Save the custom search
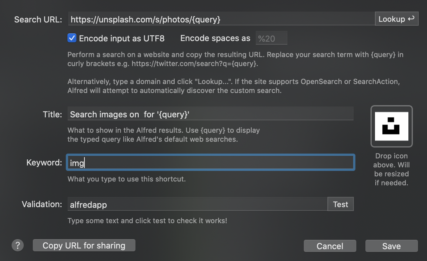 (391, 246)
